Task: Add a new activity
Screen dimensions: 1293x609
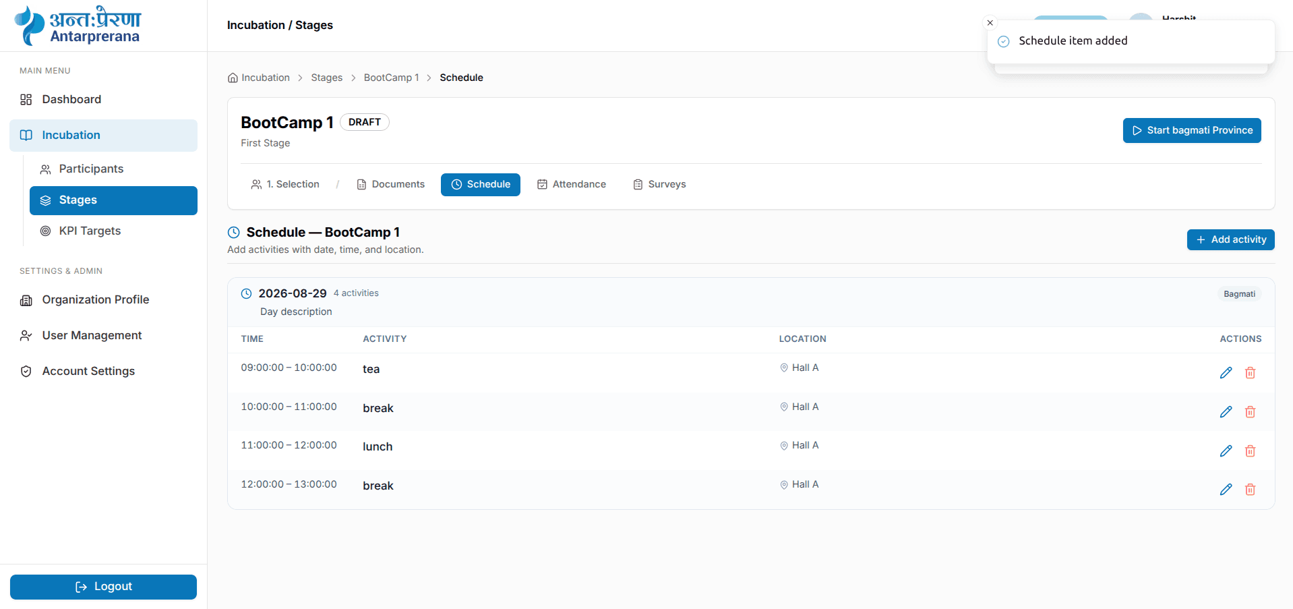Action: pyautogui.click(x=1230, y=239)
